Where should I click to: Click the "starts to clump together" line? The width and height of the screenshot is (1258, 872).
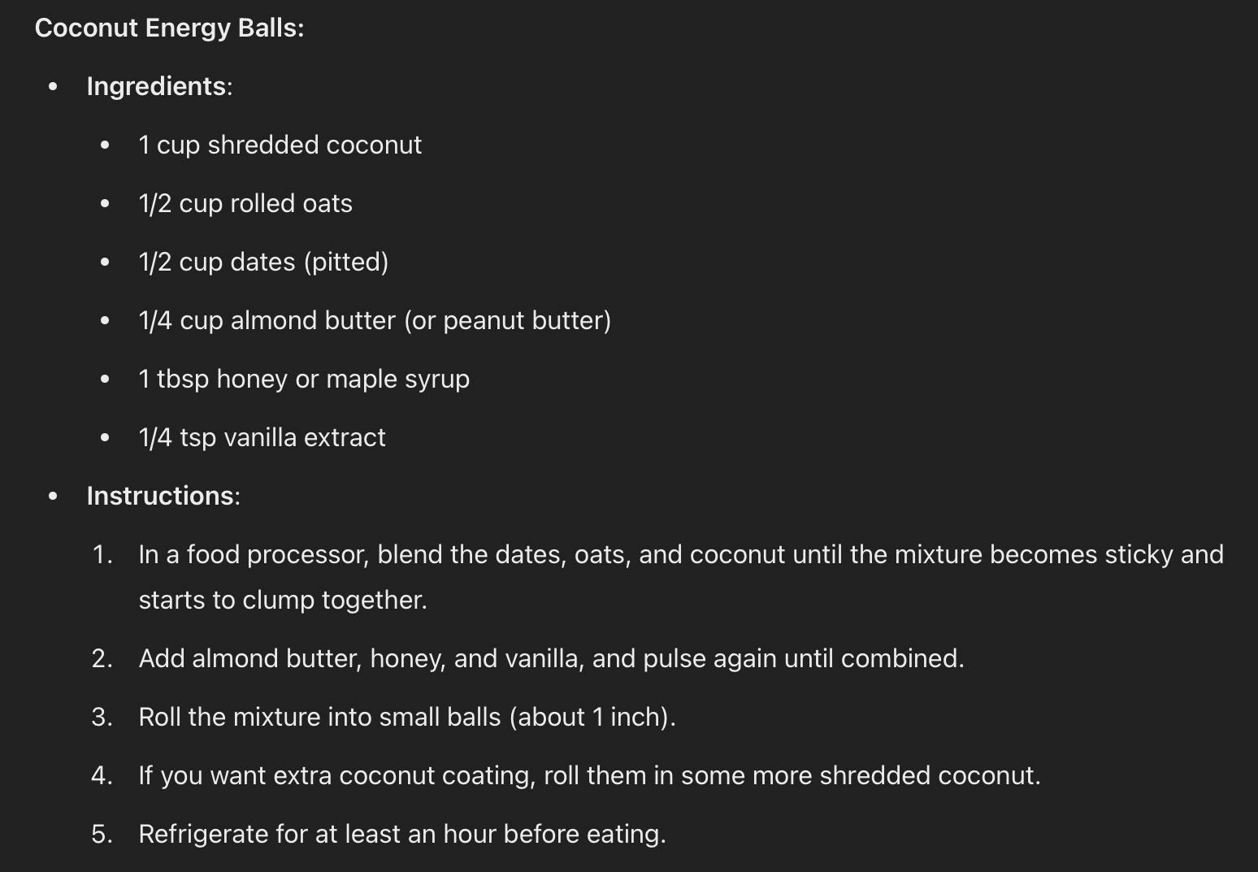[x=282, y=600]
